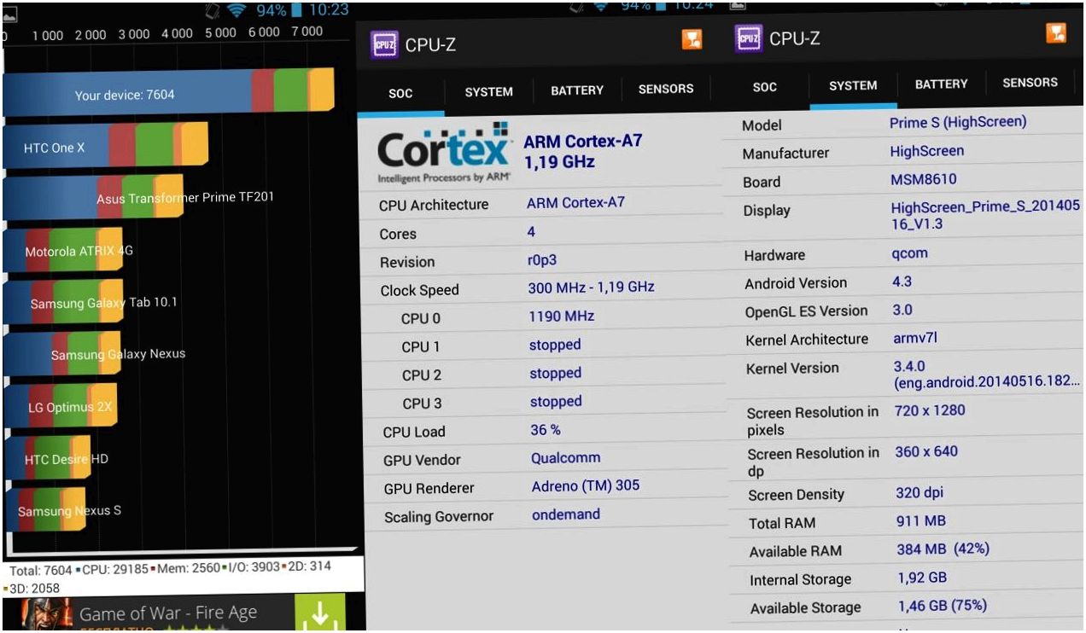Click the Board value 'MSM8610'

924,179
